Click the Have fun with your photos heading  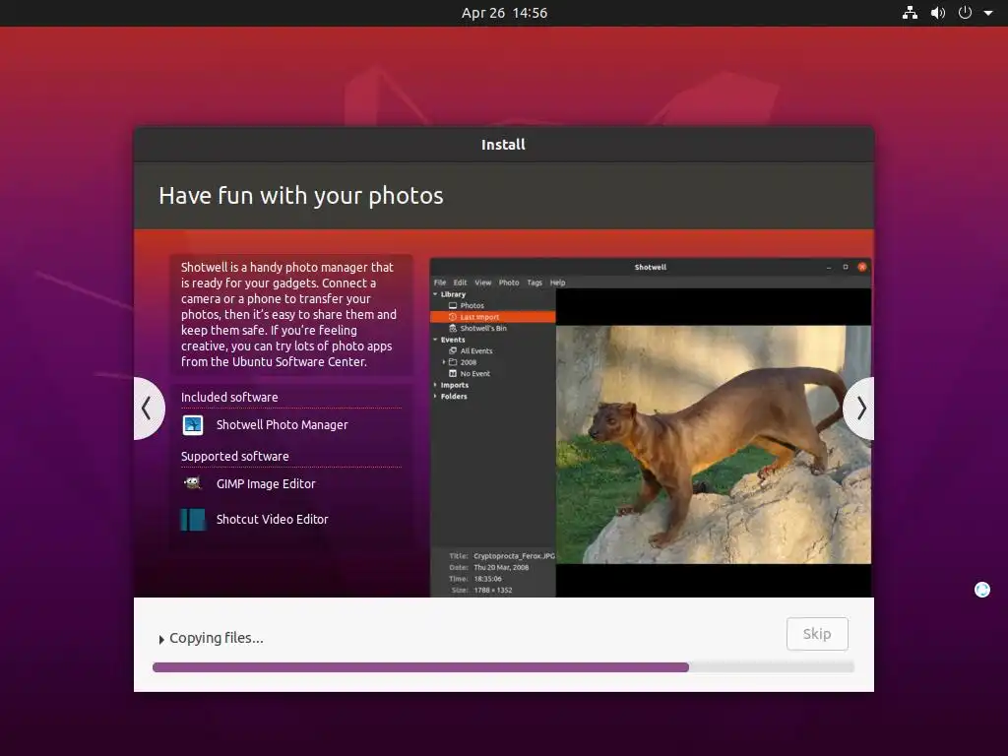tap(301, 196)
